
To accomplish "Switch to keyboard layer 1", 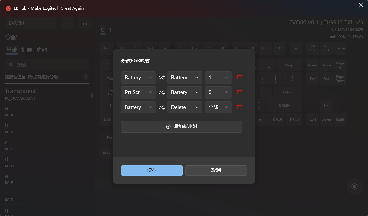I will (110, 30).
